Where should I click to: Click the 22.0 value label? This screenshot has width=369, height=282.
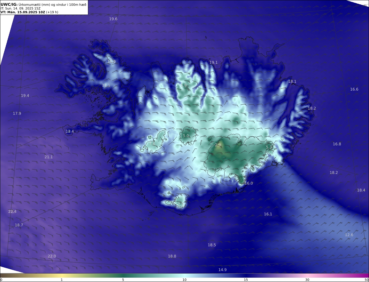pyautogui.click(x=52, y=256)
